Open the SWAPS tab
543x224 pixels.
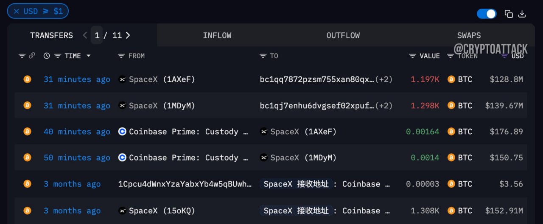(469, 36)
